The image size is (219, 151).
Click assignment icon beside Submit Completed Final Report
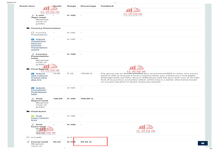33,88
